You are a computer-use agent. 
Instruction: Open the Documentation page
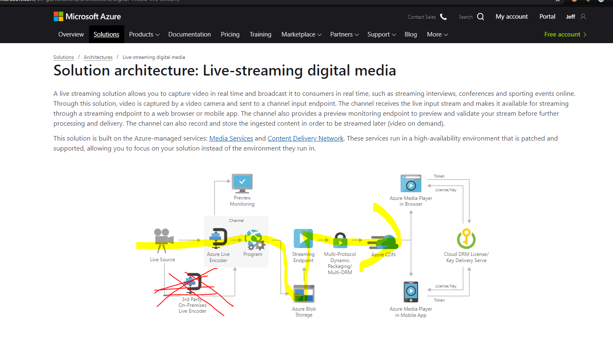coord(190,34)
